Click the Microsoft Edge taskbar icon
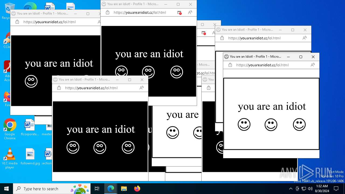The image size is (345, 194). click(111, 189)
